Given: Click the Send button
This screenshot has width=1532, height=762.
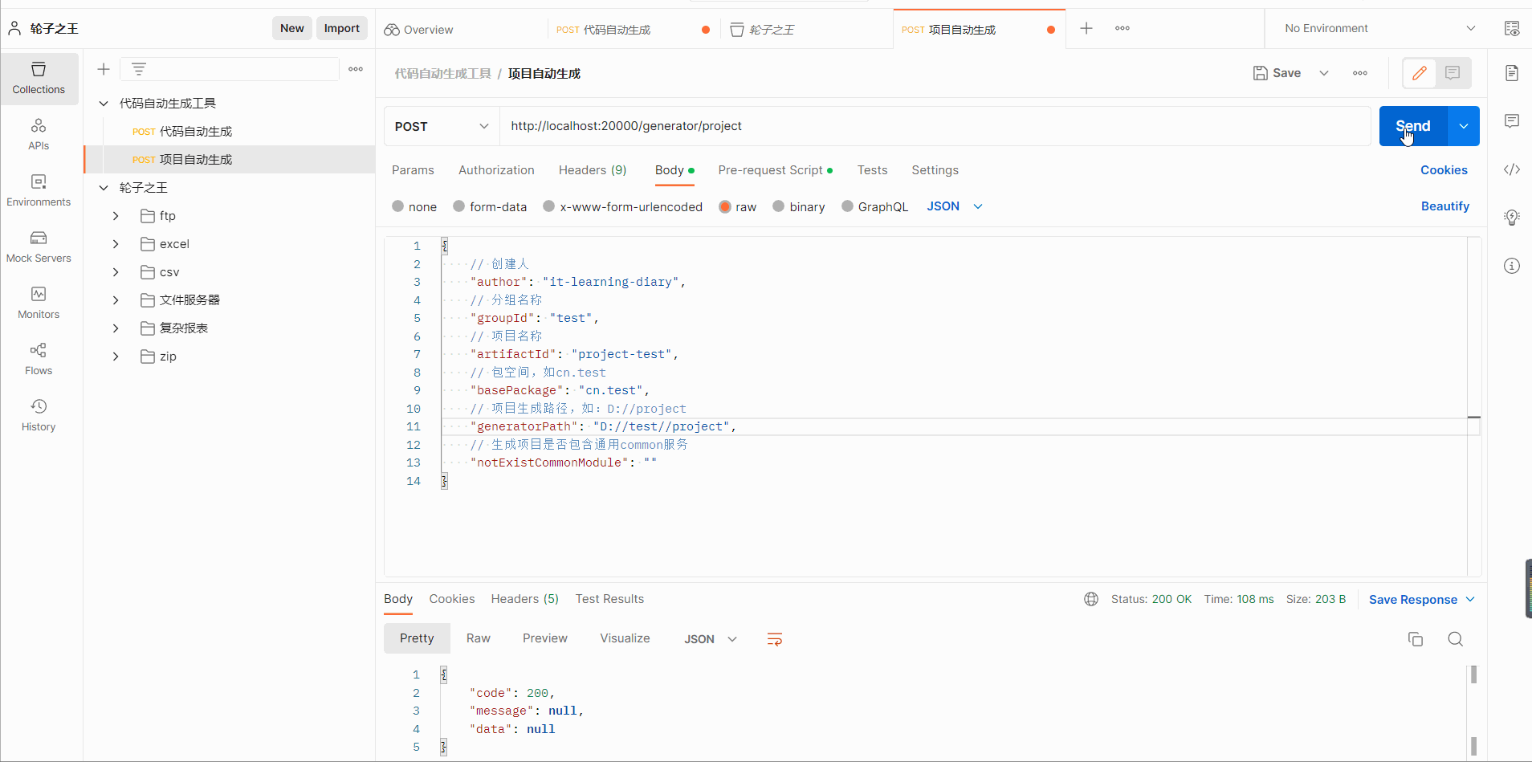Looking at the screenshot, I should 1413,126.
